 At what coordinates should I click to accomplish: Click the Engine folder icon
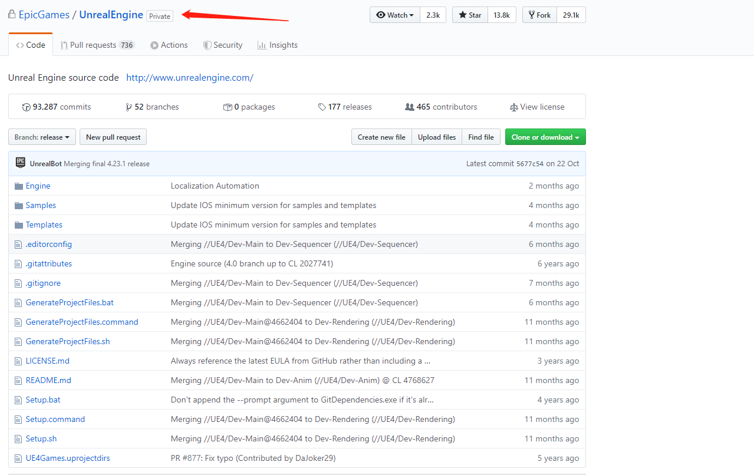19,186
